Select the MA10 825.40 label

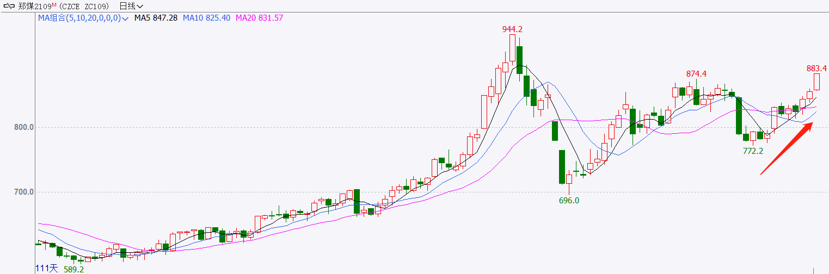[x=206, y=18]
